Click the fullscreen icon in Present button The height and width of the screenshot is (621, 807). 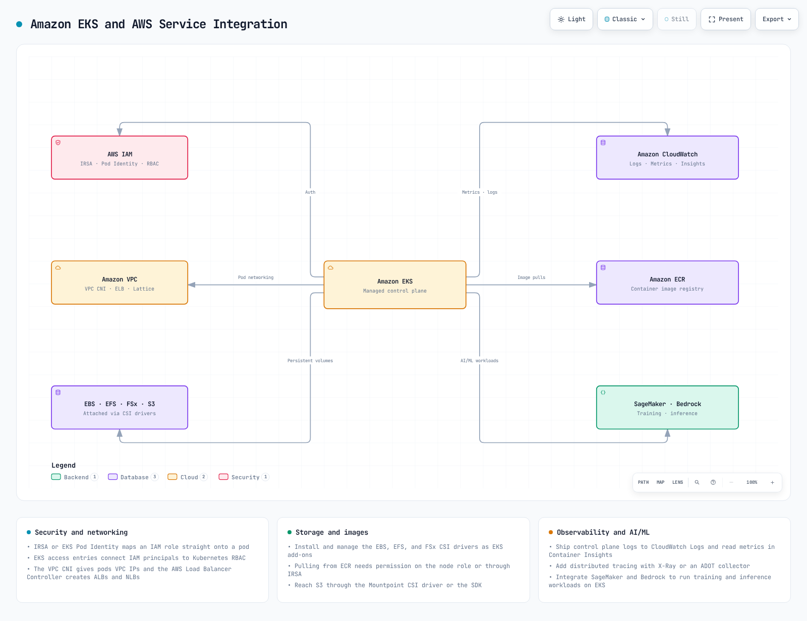click(712, 19)
